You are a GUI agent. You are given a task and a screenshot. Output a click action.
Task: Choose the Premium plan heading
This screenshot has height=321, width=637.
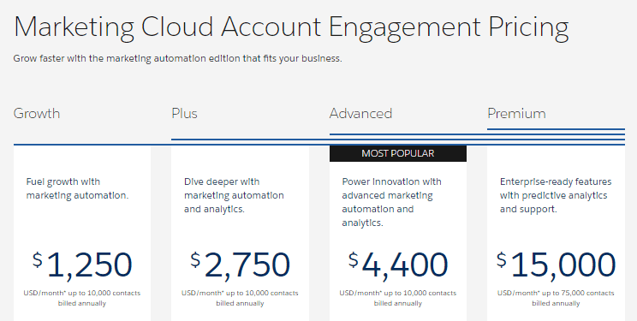tap(516, 113)
